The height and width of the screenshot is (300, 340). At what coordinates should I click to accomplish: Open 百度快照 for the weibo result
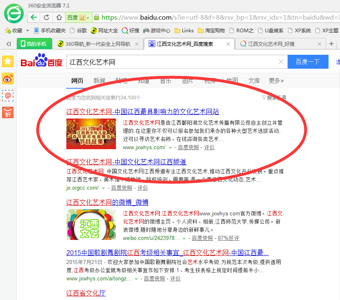[x=202, y=238]
